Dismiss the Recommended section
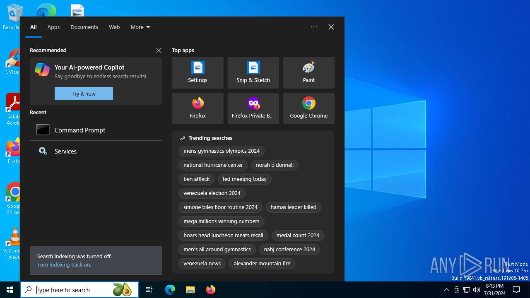The width and height of the screenshot is (530, 298). tap(159, 50)
